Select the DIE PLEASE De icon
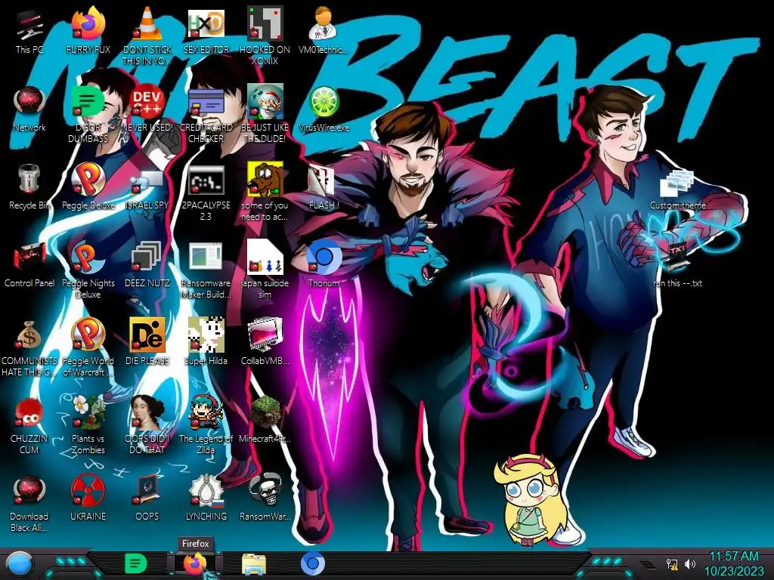Viewport: 774px width, 580px height. click(x=147, y=335)
